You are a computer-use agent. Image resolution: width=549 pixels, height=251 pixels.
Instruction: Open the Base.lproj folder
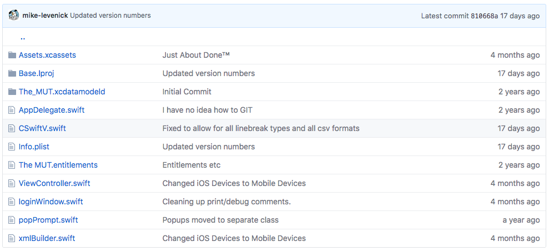point(37,73)
